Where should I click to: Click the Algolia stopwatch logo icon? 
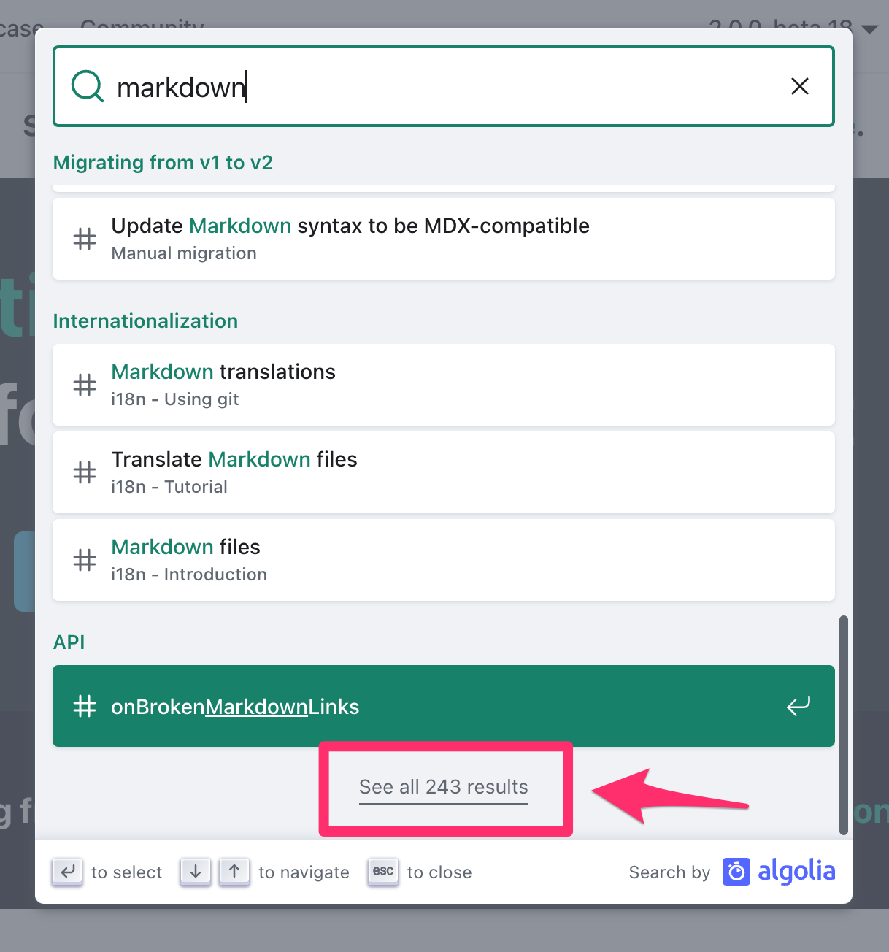pos(736,871)
